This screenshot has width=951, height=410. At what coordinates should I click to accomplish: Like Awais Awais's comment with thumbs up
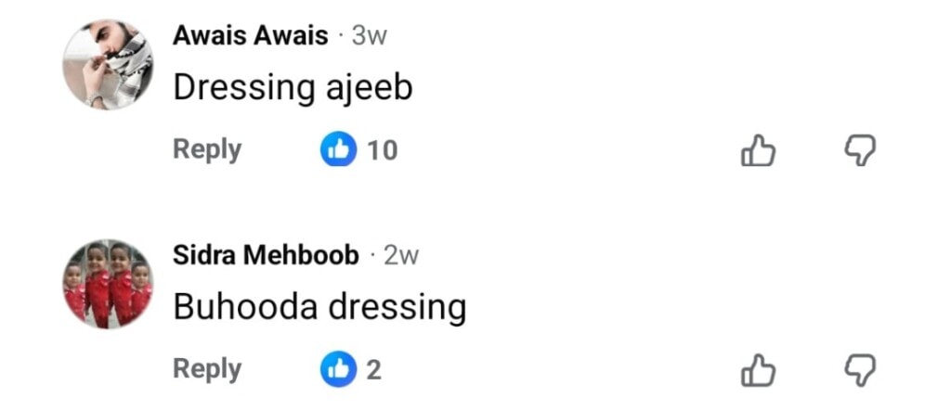[x=758, y=151]
